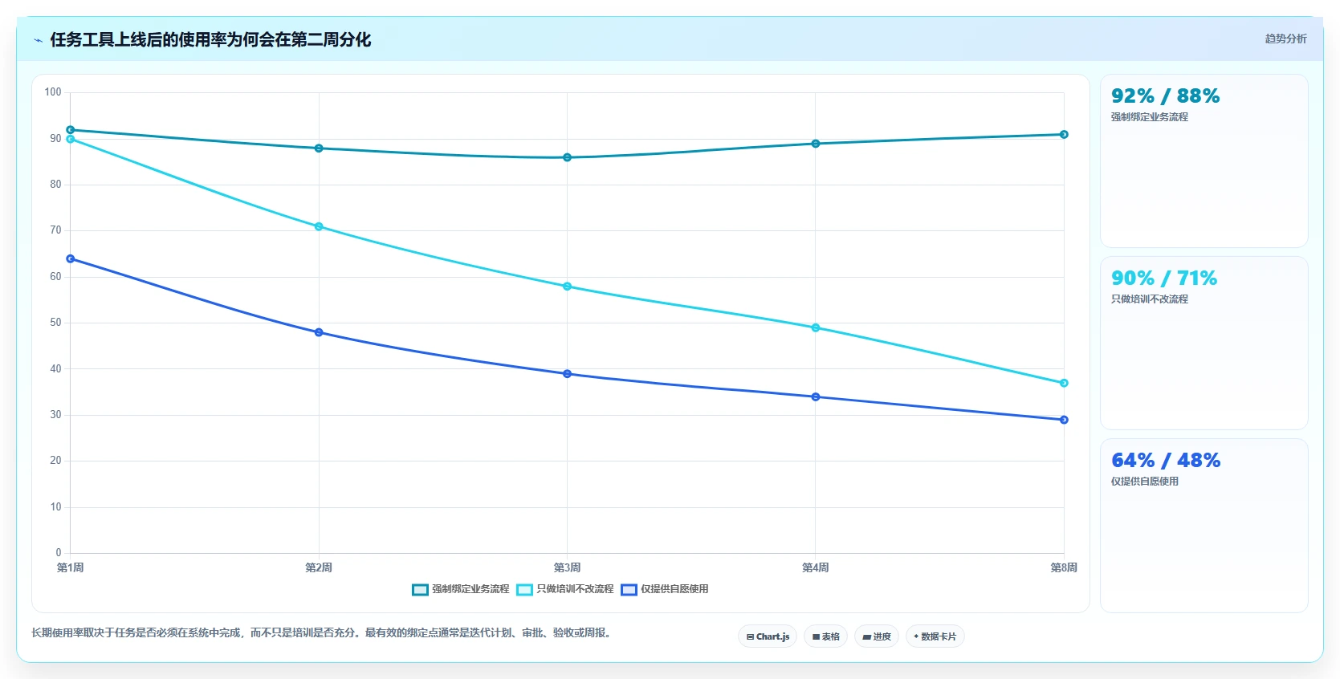Click the 第1周 point on 强制绑定业务流程 line

[x=71, y=130]
